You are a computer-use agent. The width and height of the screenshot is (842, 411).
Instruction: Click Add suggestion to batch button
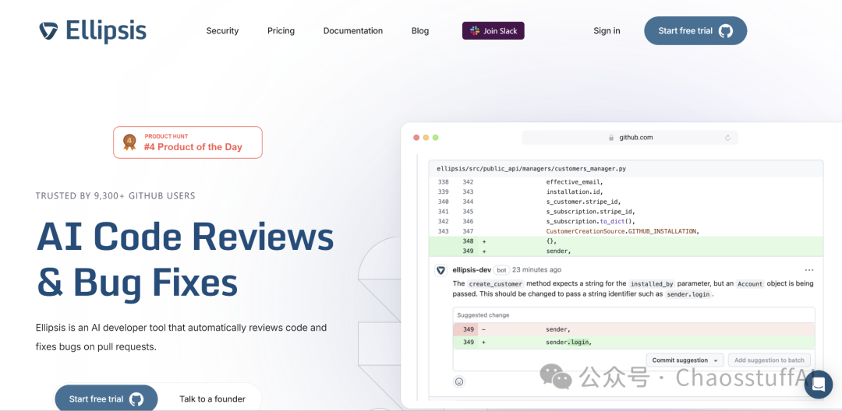click(769, 360)
